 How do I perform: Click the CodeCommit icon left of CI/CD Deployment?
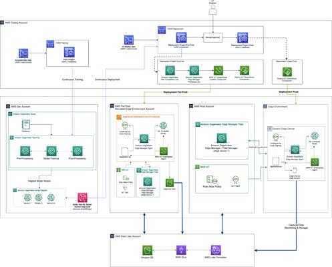(x=129, y=40)
